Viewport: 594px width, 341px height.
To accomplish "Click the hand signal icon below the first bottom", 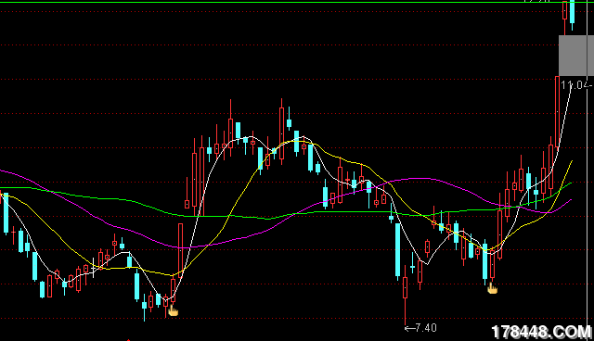I will coord(174,310).
